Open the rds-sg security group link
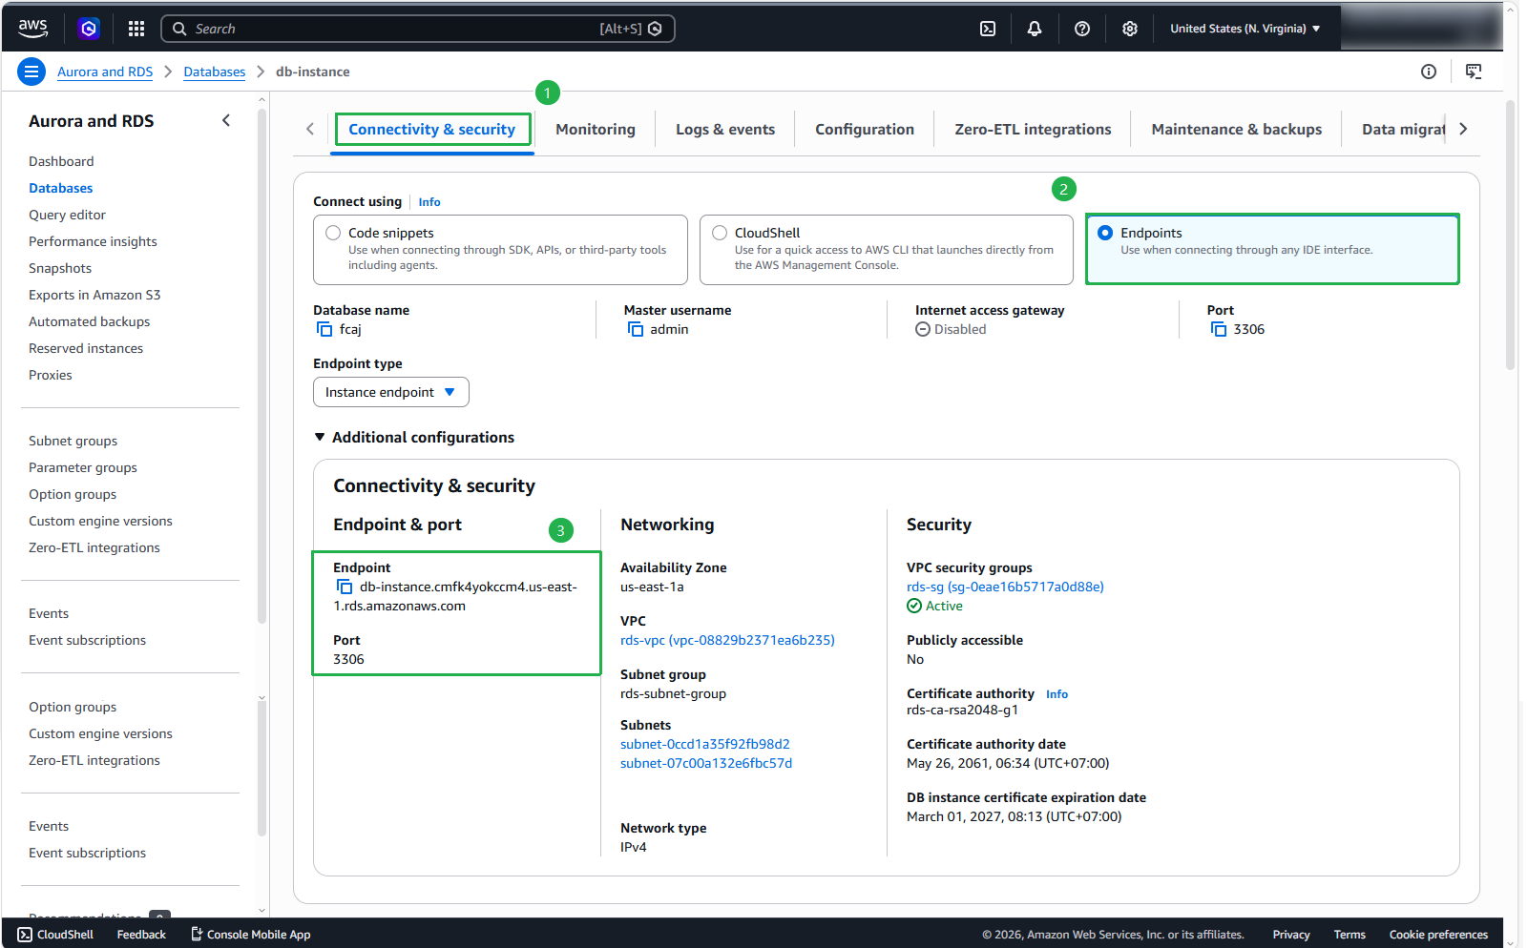Image resolution: width=1527 pixels, height=948 pixels. point(1005,587)
